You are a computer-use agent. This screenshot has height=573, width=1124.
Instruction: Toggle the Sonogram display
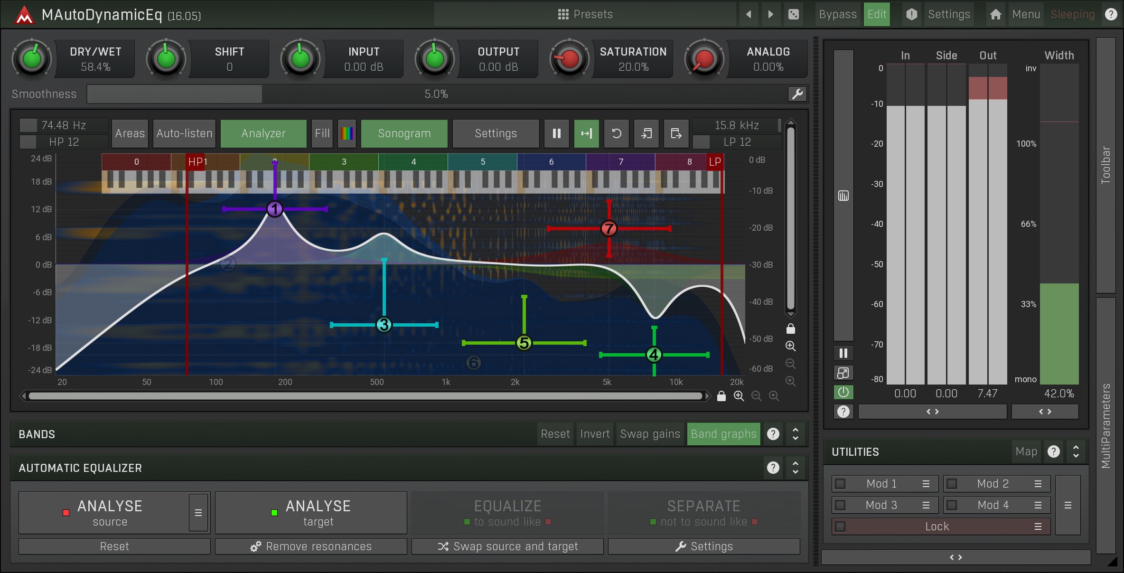tap(404, 133)
